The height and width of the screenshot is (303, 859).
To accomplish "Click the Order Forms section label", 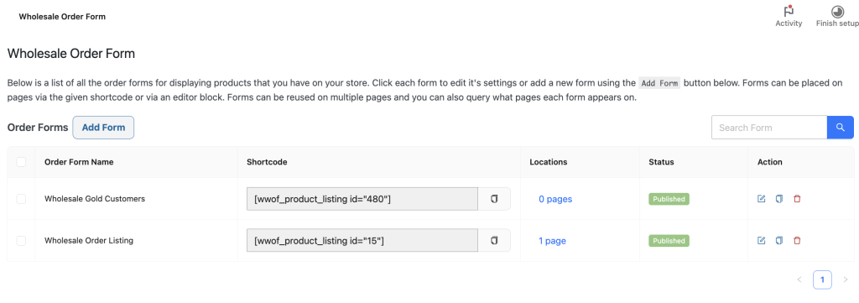I will (38, 127).
